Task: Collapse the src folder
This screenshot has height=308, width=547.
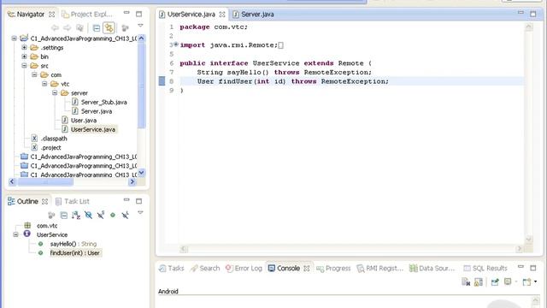Action: pyautogui.click(x=24, y=66)
